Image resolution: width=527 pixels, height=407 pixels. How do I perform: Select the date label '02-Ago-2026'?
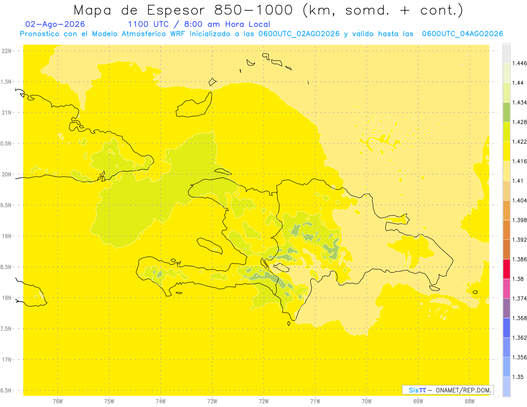[55, 25]
